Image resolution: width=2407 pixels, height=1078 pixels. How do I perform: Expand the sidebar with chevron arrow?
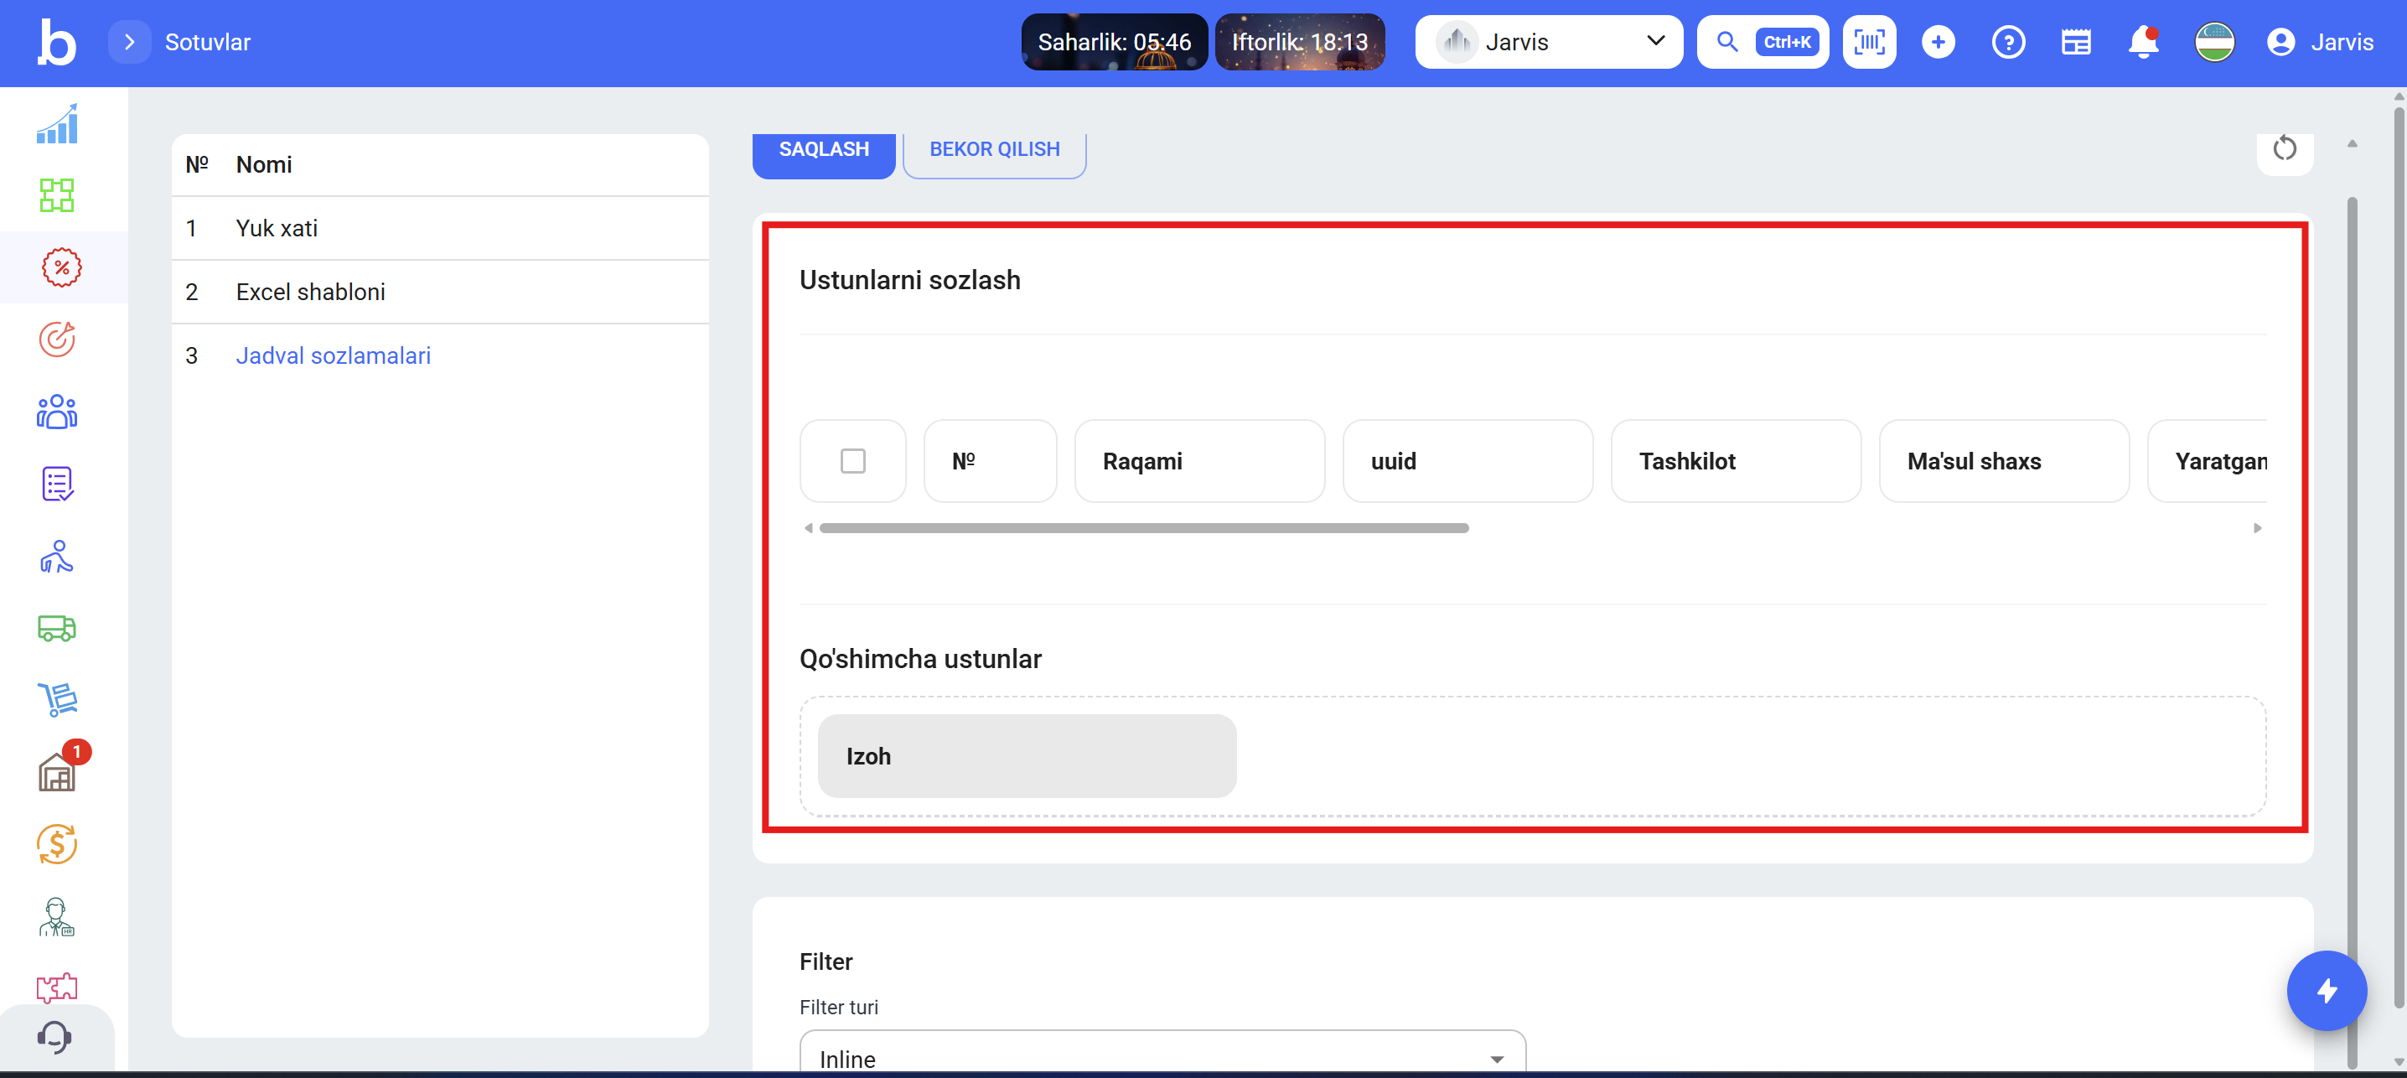click(x=129, y=42)
